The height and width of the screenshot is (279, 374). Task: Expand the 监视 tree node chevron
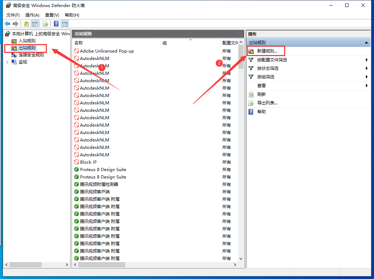pyautogui.click(x=7, y=62)
